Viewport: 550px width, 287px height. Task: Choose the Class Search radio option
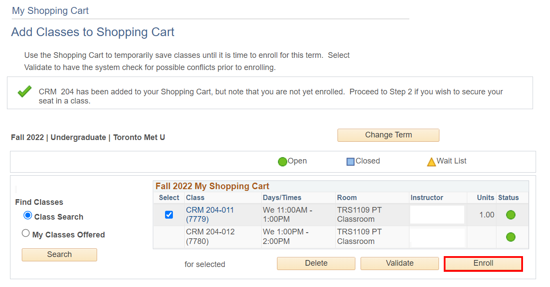[x=28, y=216]
